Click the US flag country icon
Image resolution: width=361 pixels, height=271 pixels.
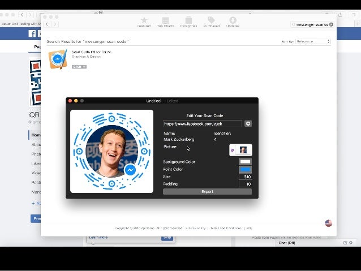click(x=329, y=223)
